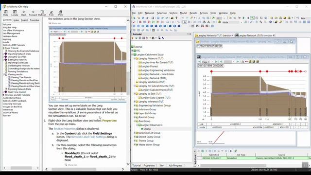The height and width of the screenshot is (175, 311).
Task: Select Langley Network - New Estate item
Action: pos(157,74)
